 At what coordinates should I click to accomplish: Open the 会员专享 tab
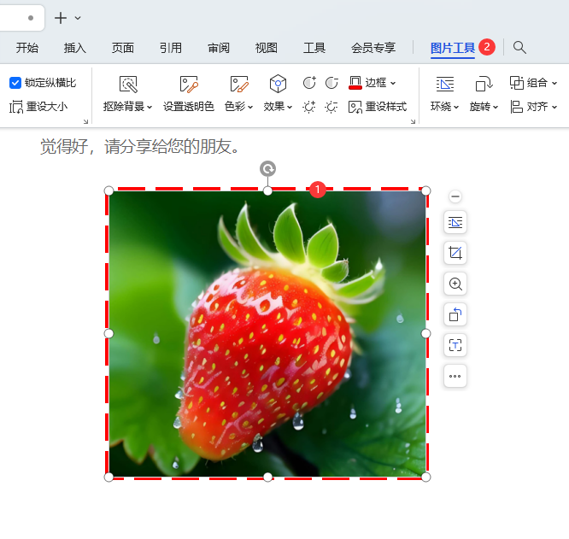pos(373,48)
